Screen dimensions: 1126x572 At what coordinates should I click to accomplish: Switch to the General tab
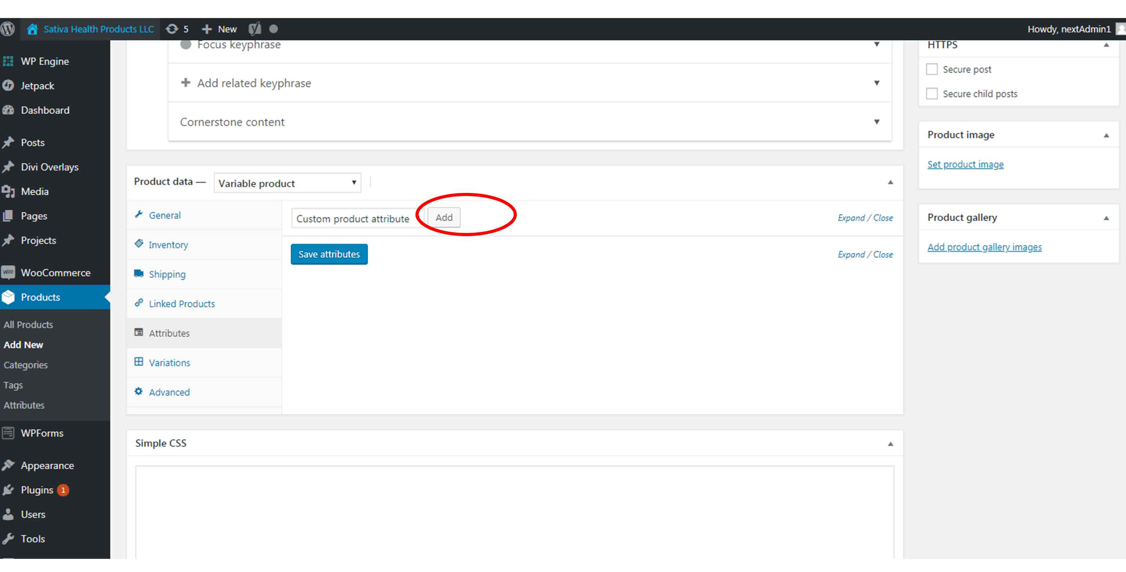point(204,215)
